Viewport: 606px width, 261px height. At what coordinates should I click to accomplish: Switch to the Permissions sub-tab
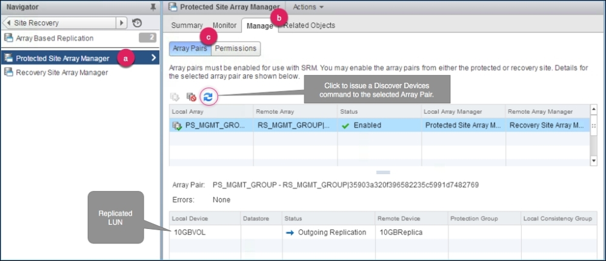tap(236, 48)
